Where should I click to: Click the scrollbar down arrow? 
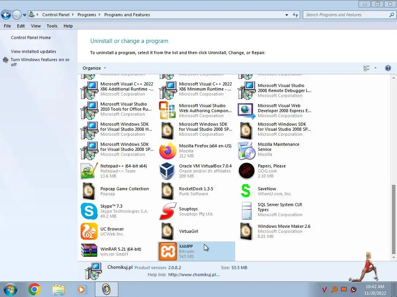394,258
